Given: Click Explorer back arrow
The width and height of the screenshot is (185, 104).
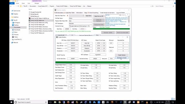Looking at the screenshot, I should (11, 6).
